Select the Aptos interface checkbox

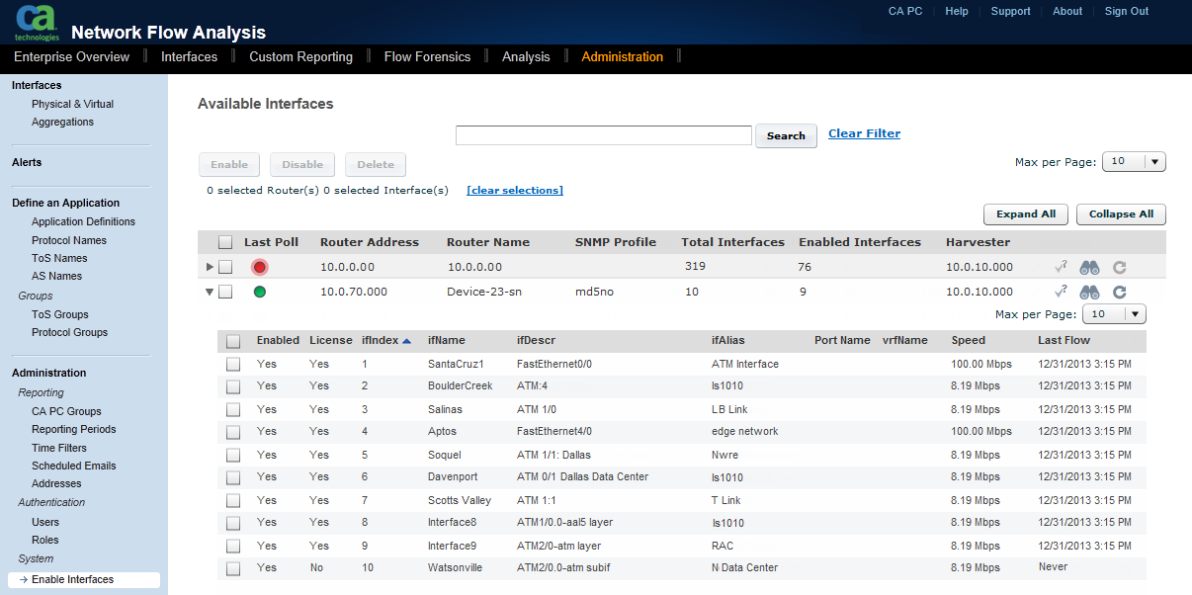[233, 432]
